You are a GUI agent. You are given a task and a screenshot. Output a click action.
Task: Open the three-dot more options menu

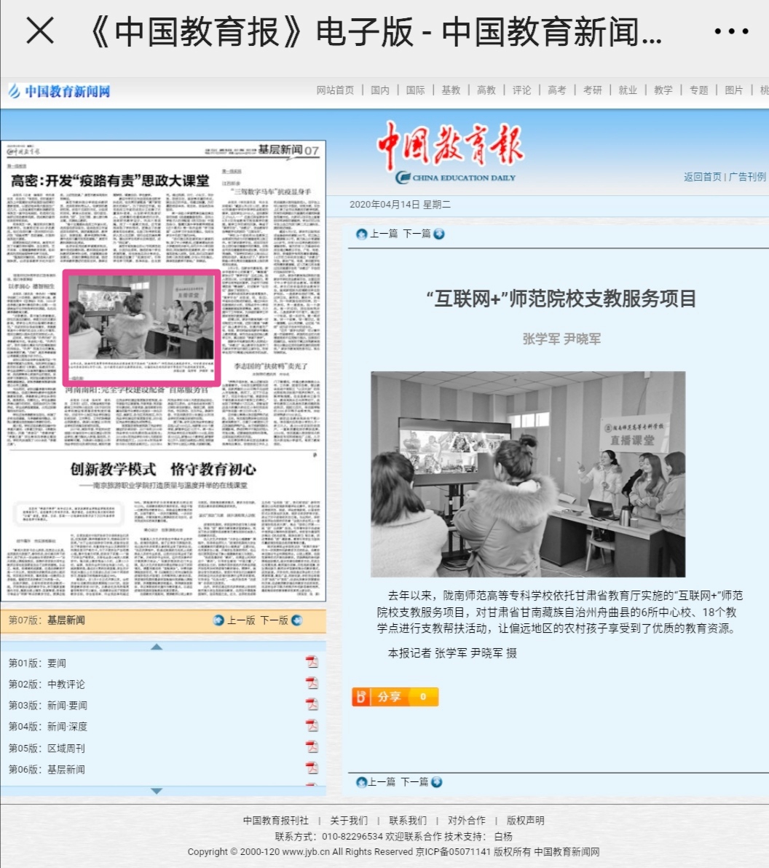[x=731, y=31]
